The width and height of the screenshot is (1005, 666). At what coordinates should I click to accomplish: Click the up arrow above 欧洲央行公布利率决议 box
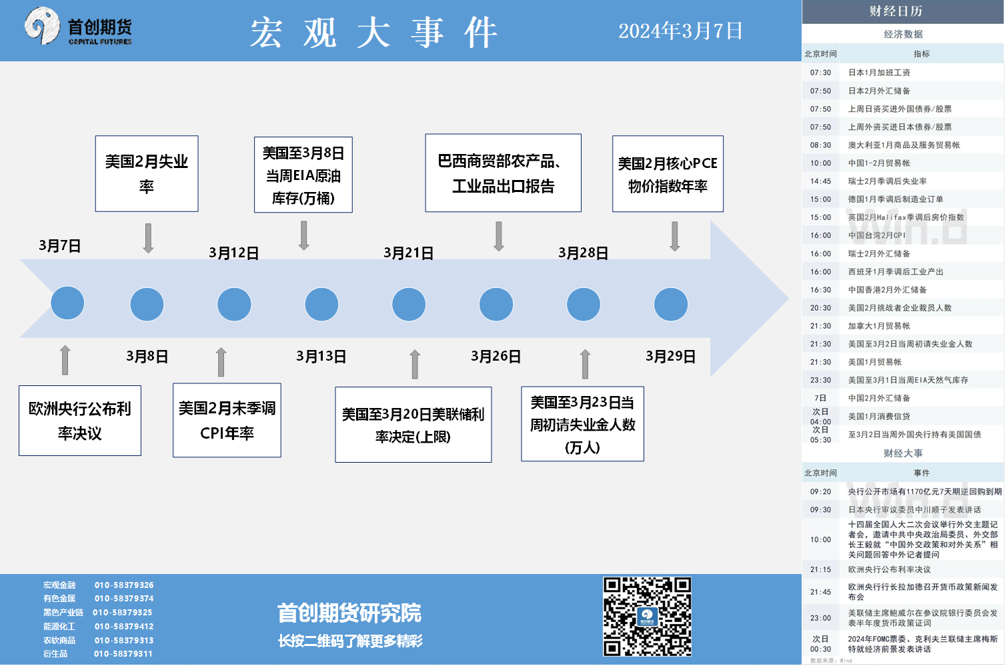coord(65,360)
